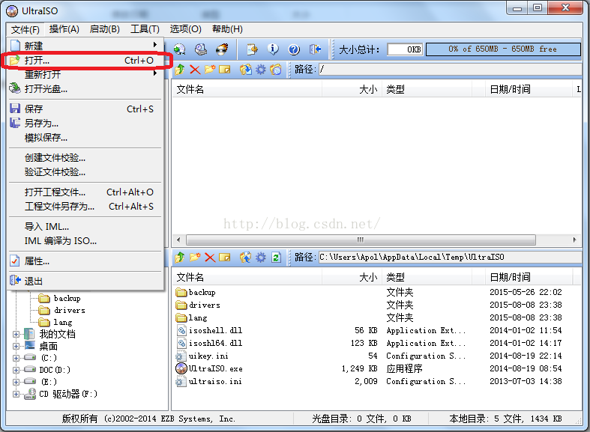Select 创建文件校验... menu entry

coord(85,158)
